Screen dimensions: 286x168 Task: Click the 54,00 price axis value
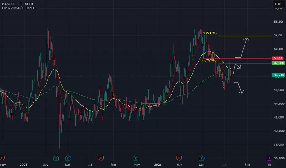279,35
